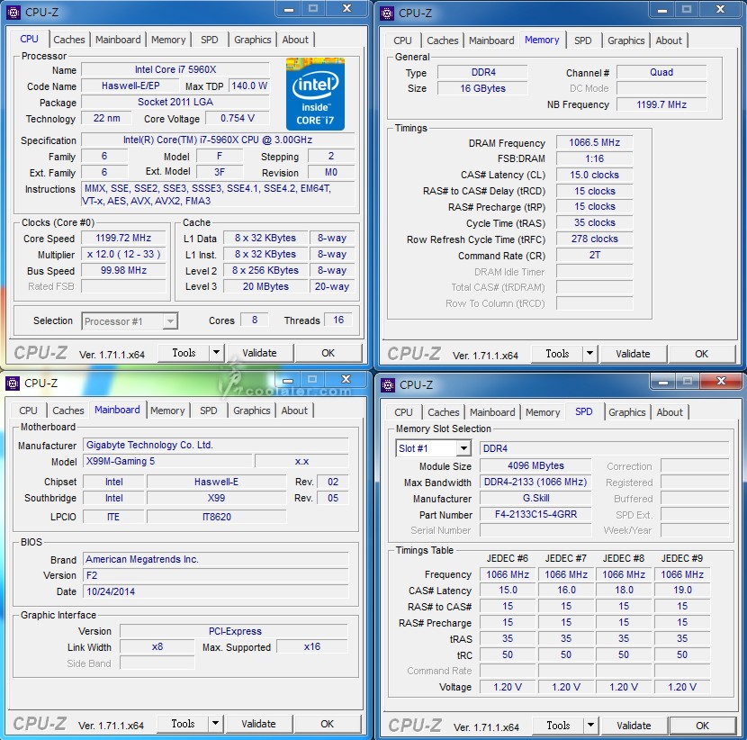The height and width of the screenshot is (740, 747).
Task: Open About tab in the Mainboard tab window
Action: tap(294, 411)
